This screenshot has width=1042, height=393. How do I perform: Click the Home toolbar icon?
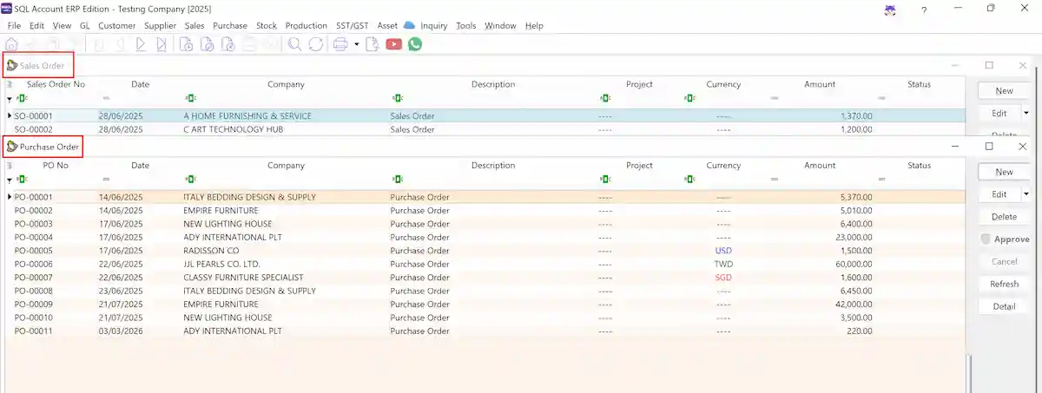click(x=12, y=44)
